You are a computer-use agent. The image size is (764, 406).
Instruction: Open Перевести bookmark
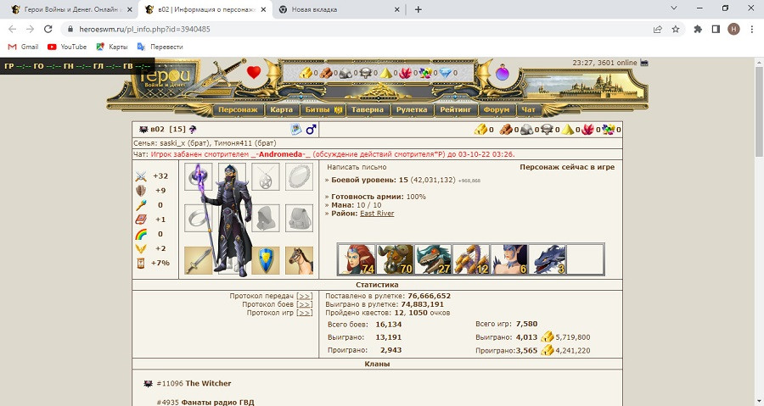pos(160,47)
